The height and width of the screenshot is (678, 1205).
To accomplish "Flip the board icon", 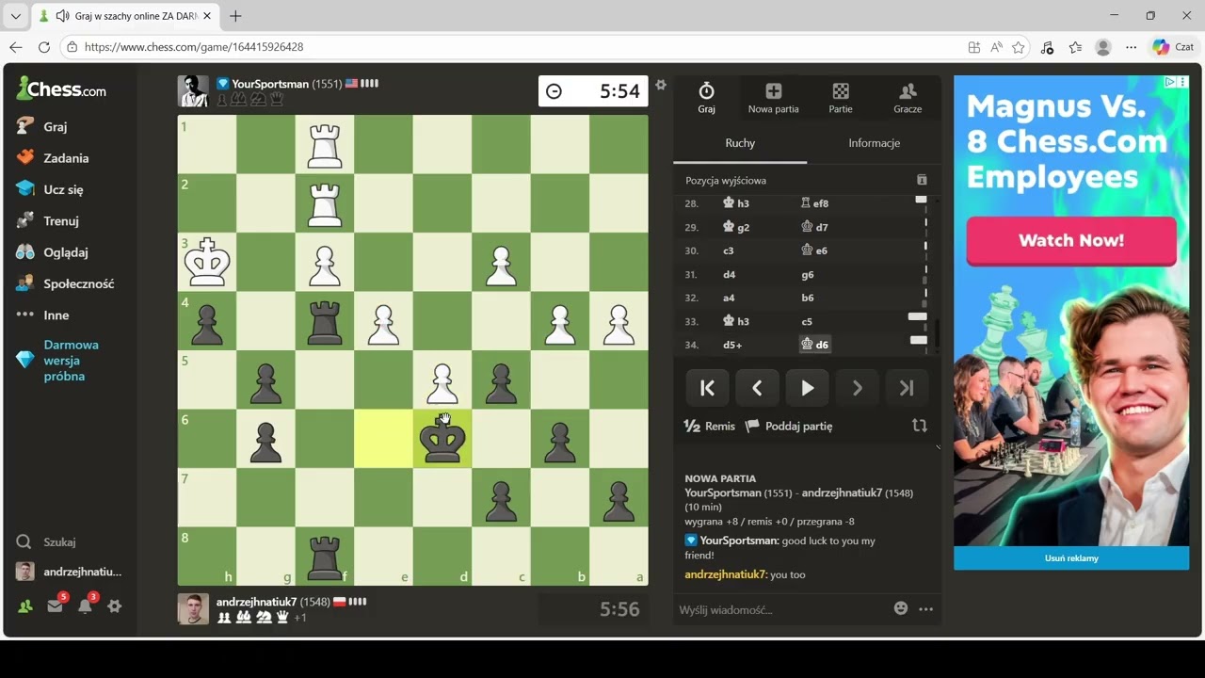I will tap(920, 426).
